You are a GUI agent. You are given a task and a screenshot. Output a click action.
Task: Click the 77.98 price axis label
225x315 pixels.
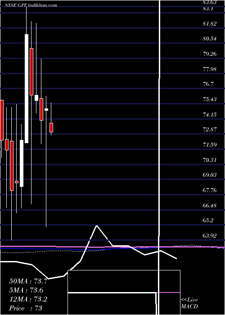[210, 69]
